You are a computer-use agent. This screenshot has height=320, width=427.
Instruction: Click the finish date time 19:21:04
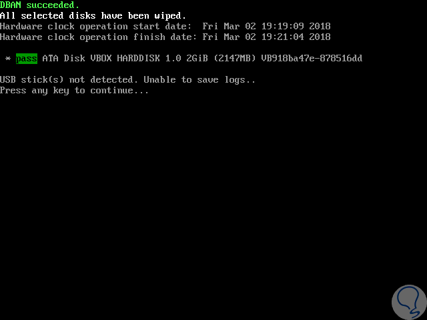click(283, 37)
